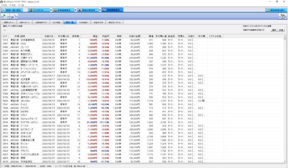Click the Excel CSV export icon
Image resolution: width=288 pixels, height=168 pixels.
click(x=5, y=17)
